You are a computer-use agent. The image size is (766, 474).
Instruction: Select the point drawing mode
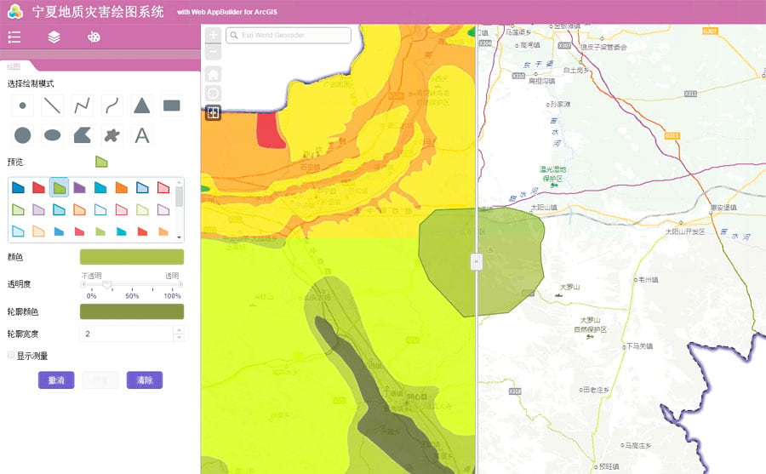23,106
